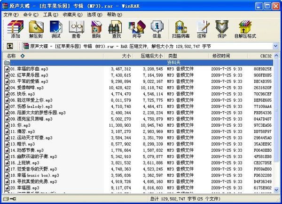Open the 文件(F) menu

11,15
